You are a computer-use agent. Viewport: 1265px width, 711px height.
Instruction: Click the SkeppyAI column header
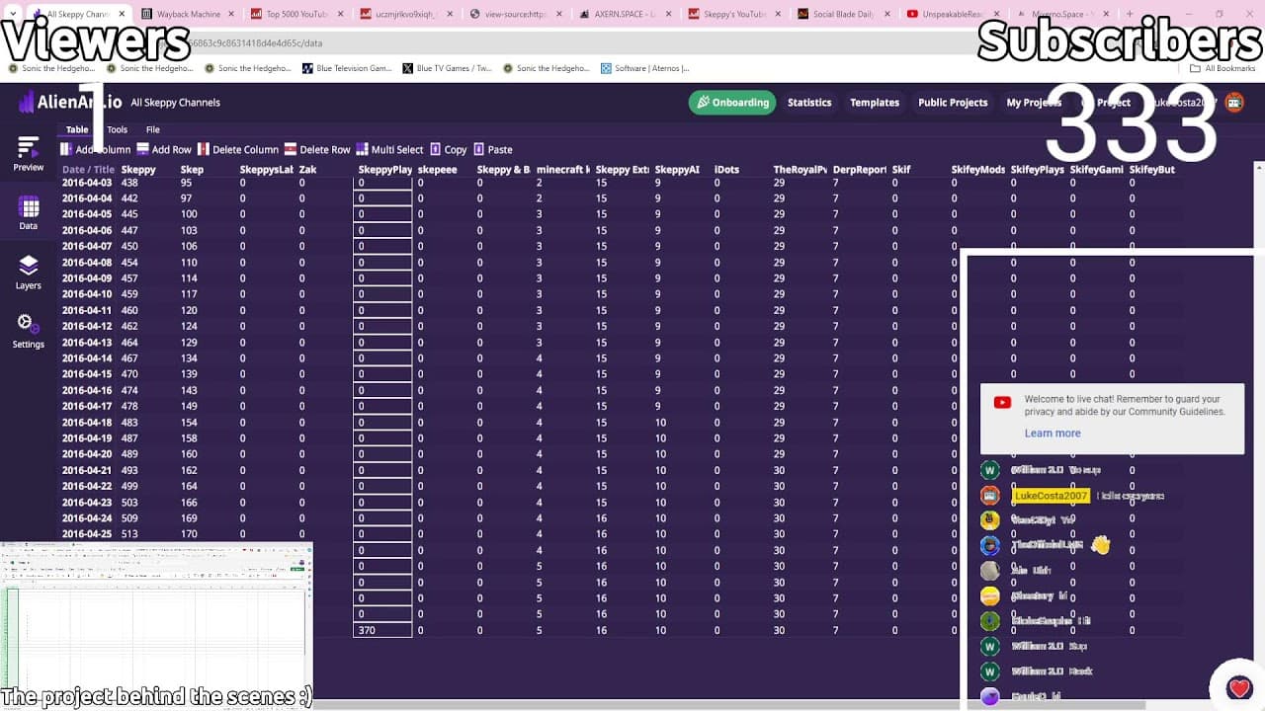coord(677,170)
